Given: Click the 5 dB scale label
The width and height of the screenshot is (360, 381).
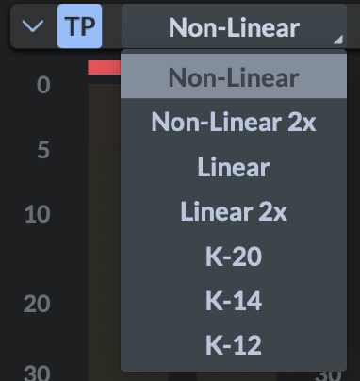Looking at the screenshot, I should 43,150.
